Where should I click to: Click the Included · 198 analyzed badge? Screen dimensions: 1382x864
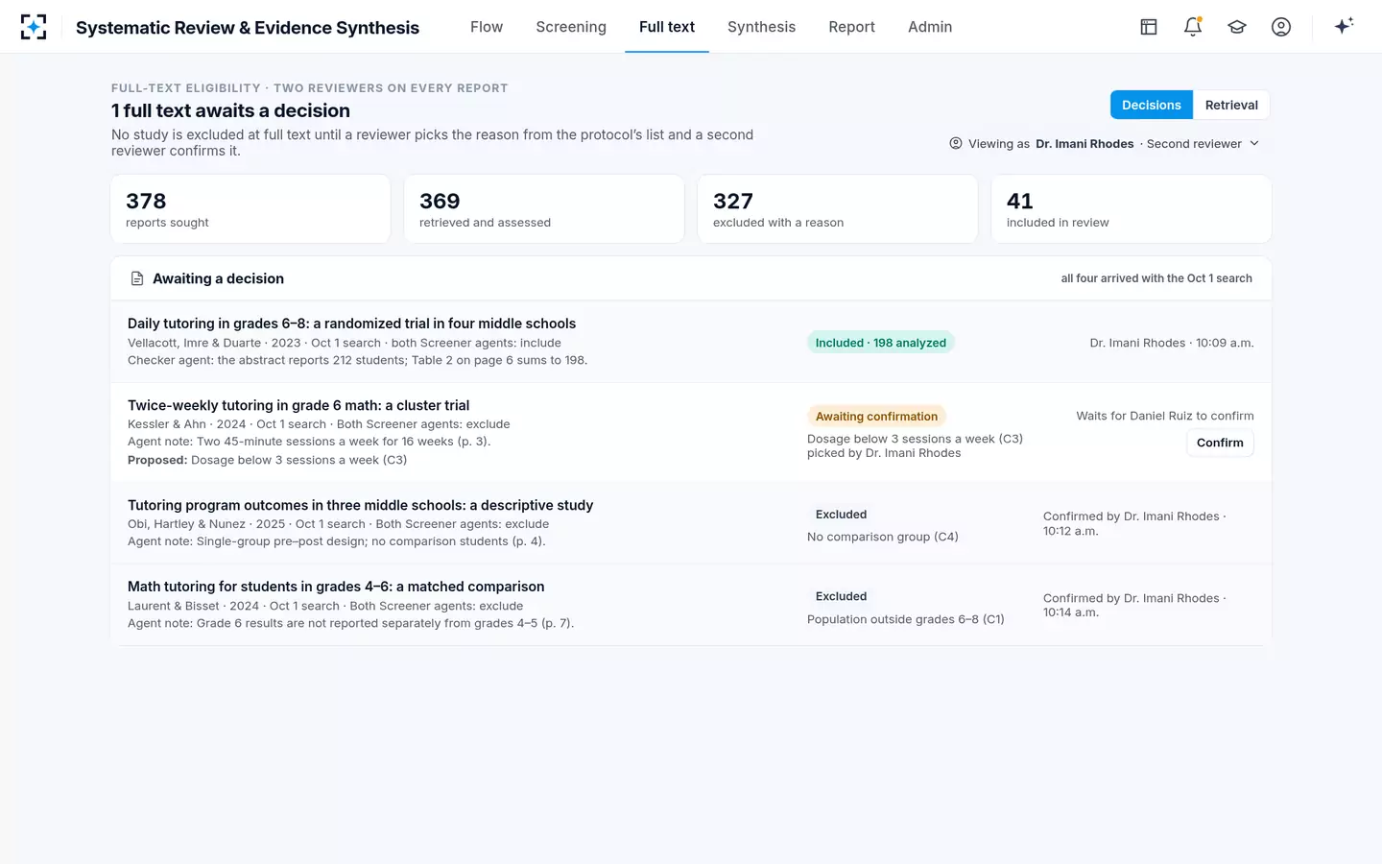click(x=881, y=343)
